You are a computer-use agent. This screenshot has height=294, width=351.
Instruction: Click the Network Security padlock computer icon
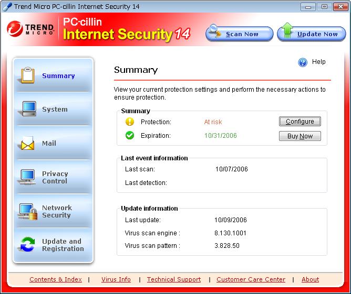[28, 211]
